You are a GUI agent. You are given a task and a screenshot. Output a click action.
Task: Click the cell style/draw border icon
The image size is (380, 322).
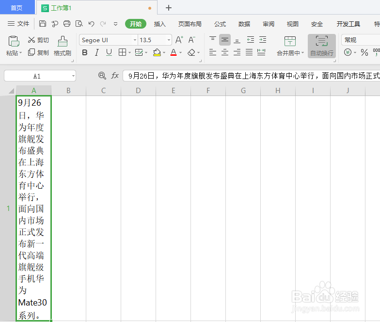point(139,52)
